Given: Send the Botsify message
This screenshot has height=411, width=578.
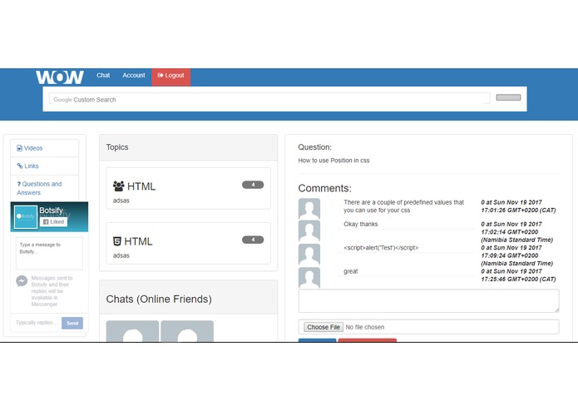Looking at the screenshot, I should click(x=72, y=323).
